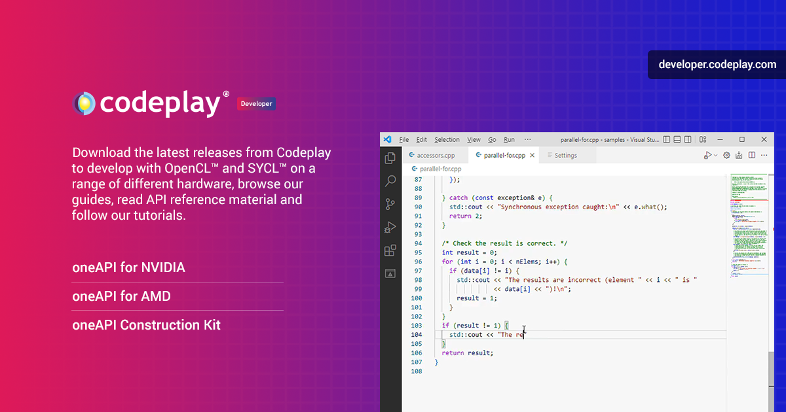Open the editor More Actions ellipsis
Screen dimensions: 786x412
764,155
